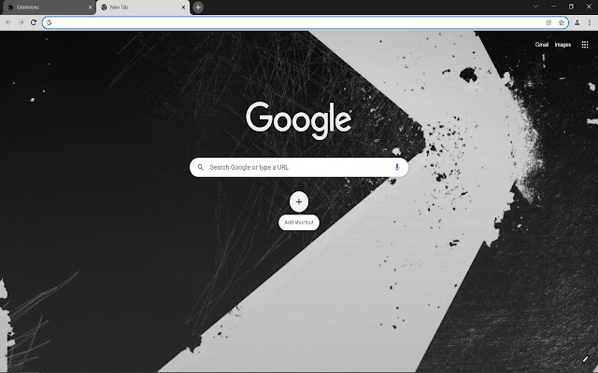Click the plus circle to add shortcut
The width and height of the screenshot is (598, 373).
coord(299,201)
